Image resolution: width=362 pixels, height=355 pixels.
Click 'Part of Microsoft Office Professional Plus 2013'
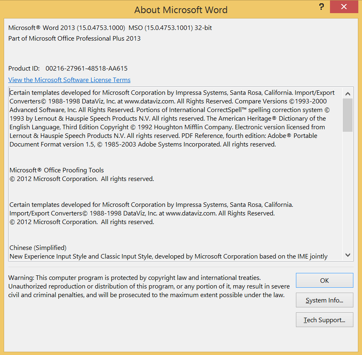[74, 39]
